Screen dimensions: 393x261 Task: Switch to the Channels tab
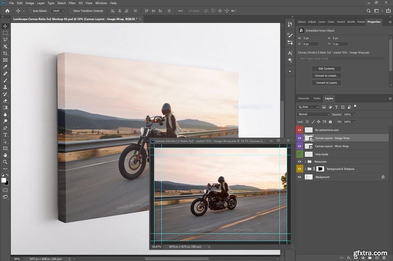pyautogui.click(x=303, y=98)
